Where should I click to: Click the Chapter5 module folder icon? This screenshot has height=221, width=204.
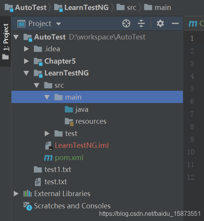38,62
